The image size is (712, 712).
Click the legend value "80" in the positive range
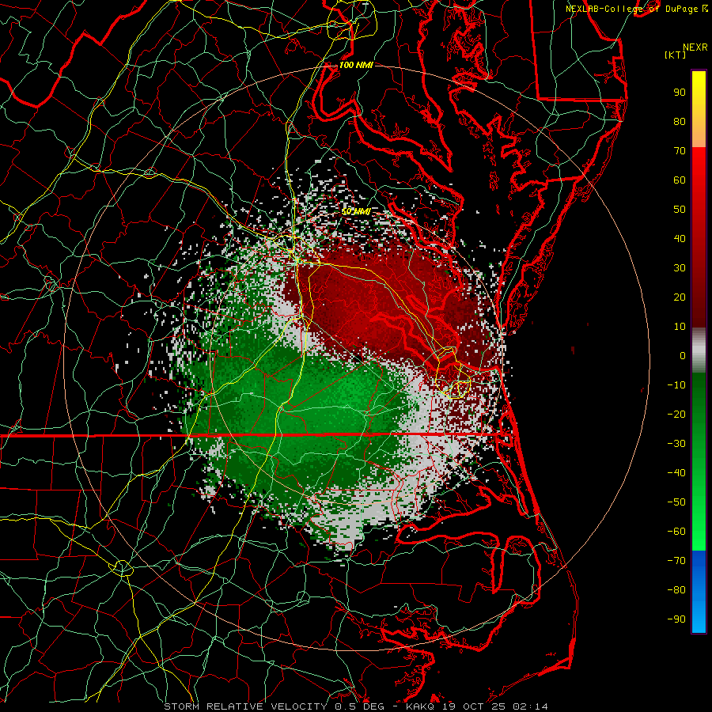tap(680, 121)
